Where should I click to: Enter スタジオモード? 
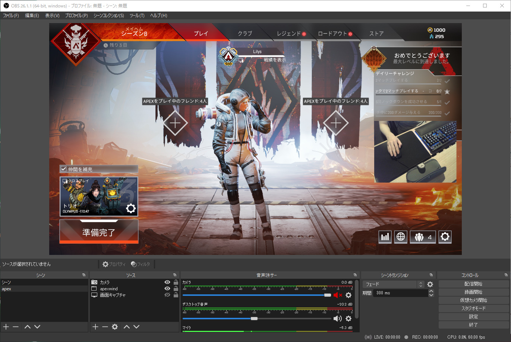tap(473, 309)
